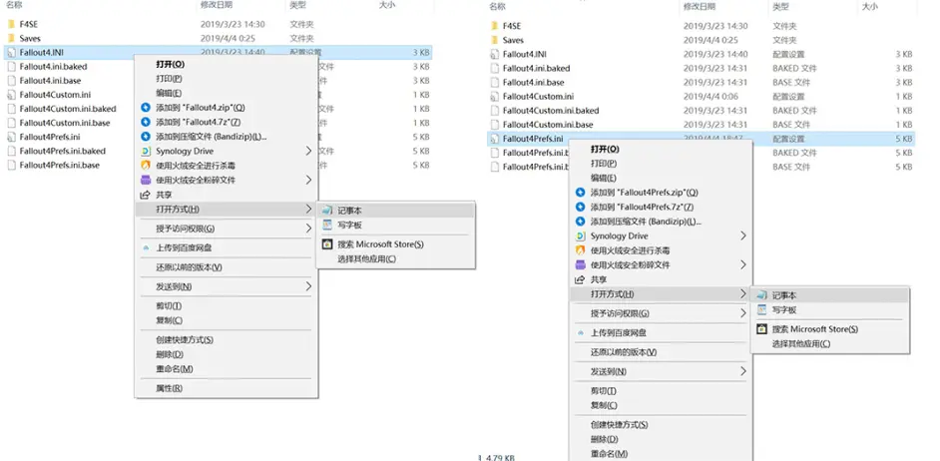This screenshot has height=461, width=940.
Task: Click Baidu cloud icon in Fallout4Prefs.ini context menu
Action: coord(580,332)
